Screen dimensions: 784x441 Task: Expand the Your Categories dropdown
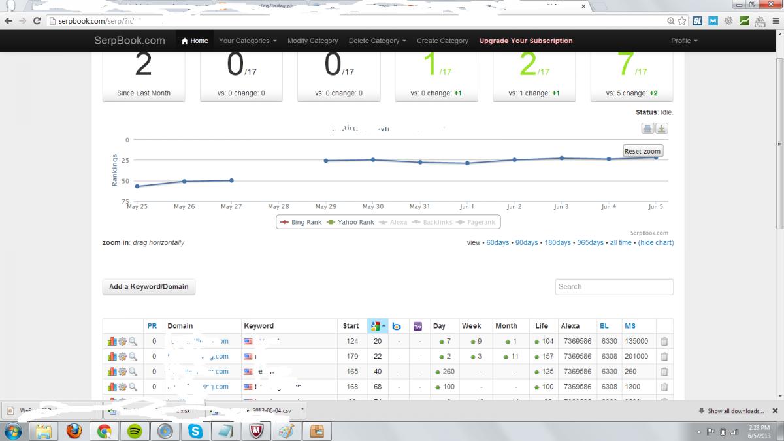(248, 41)
